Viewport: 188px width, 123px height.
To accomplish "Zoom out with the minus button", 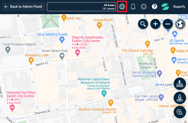I will point(168,24).
